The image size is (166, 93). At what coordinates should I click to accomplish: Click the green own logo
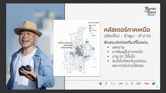pos(121,83)
